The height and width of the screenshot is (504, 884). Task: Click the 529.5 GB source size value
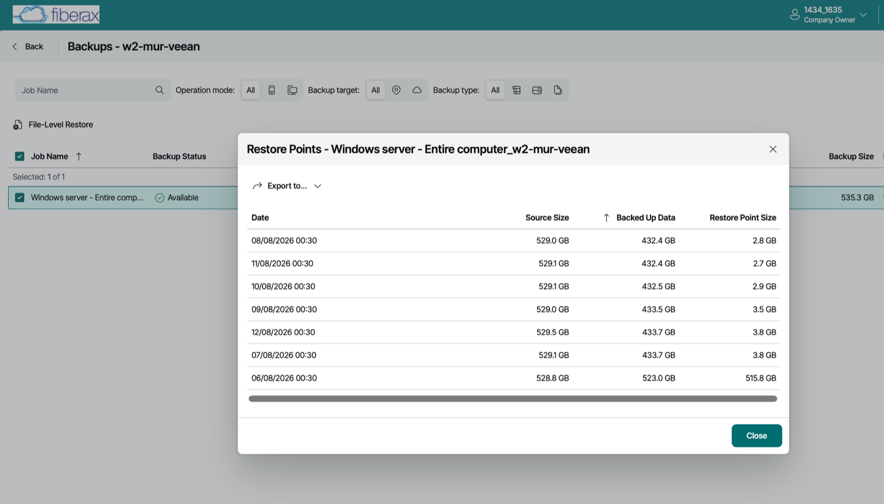coord(552,332)
